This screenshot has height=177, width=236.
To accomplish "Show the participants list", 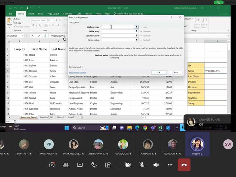I will (x=66, y=165).
